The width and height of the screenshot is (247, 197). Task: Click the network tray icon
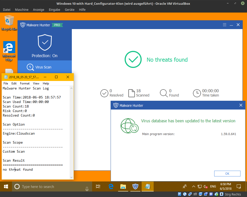tap(200, 186)
